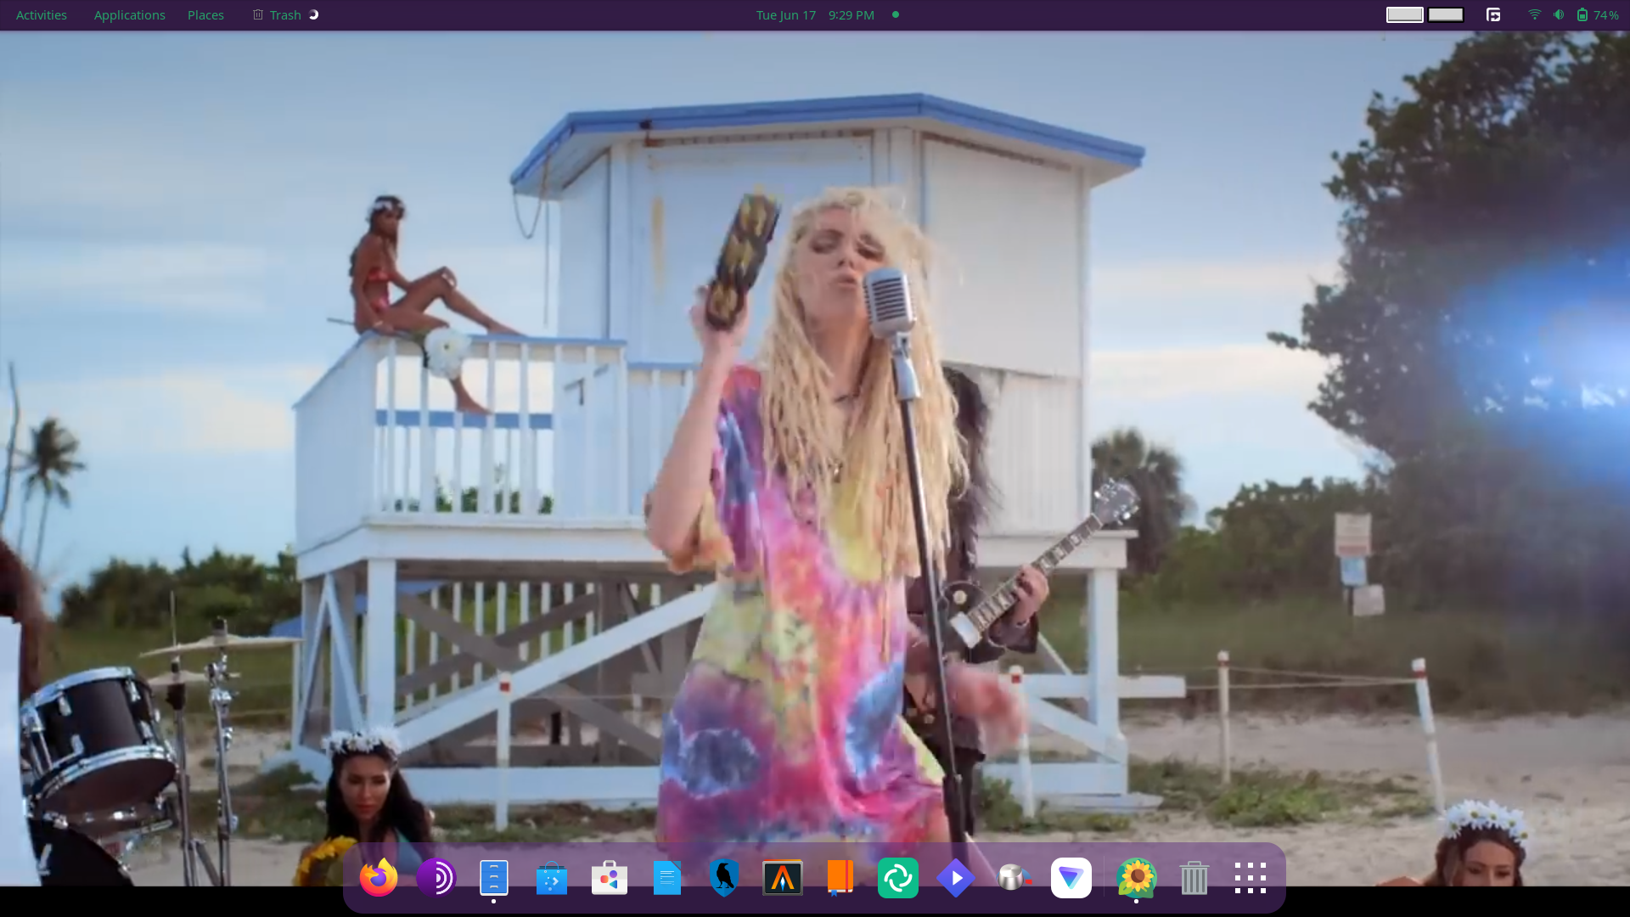Launch the Alacritty terminal icon

[x=783, y=878]
